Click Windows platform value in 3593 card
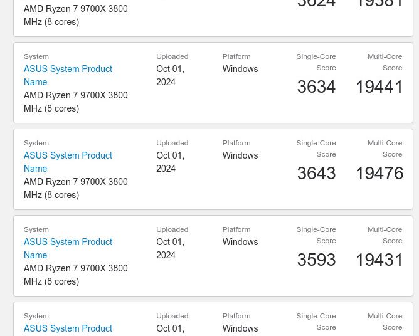Screen dimensions: 419x336 (240, 242)
